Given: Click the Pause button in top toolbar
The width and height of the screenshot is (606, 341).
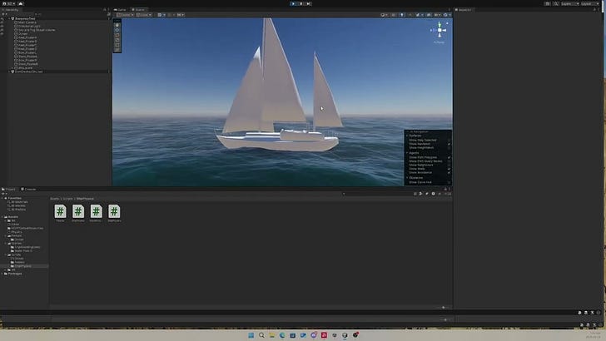Looking at the screenshot, I should click(x=301, y=3).
